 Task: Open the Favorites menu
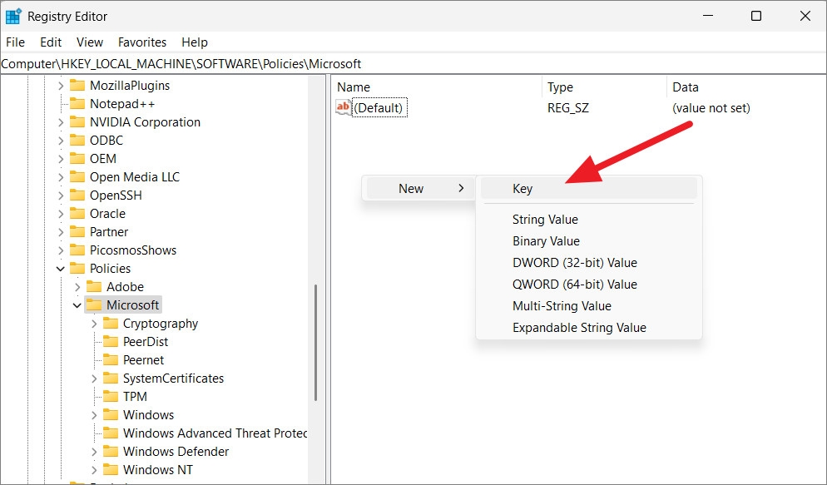(141, 42)
